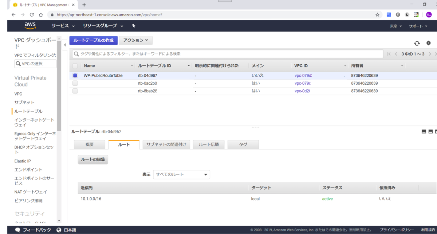Open the すべてのルート display dropdown
Viewport: 437px width, 234px height.
pyautogui.click(x=181, y=174)
